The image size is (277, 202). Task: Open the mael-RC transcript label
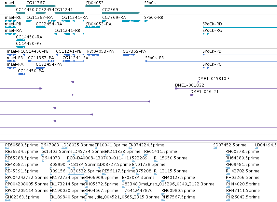13,18
